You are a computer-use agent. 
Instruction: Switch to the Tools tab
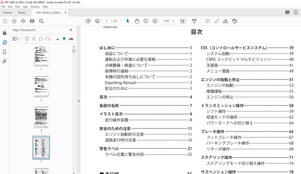pyautogui.click(x=21, y=13)
